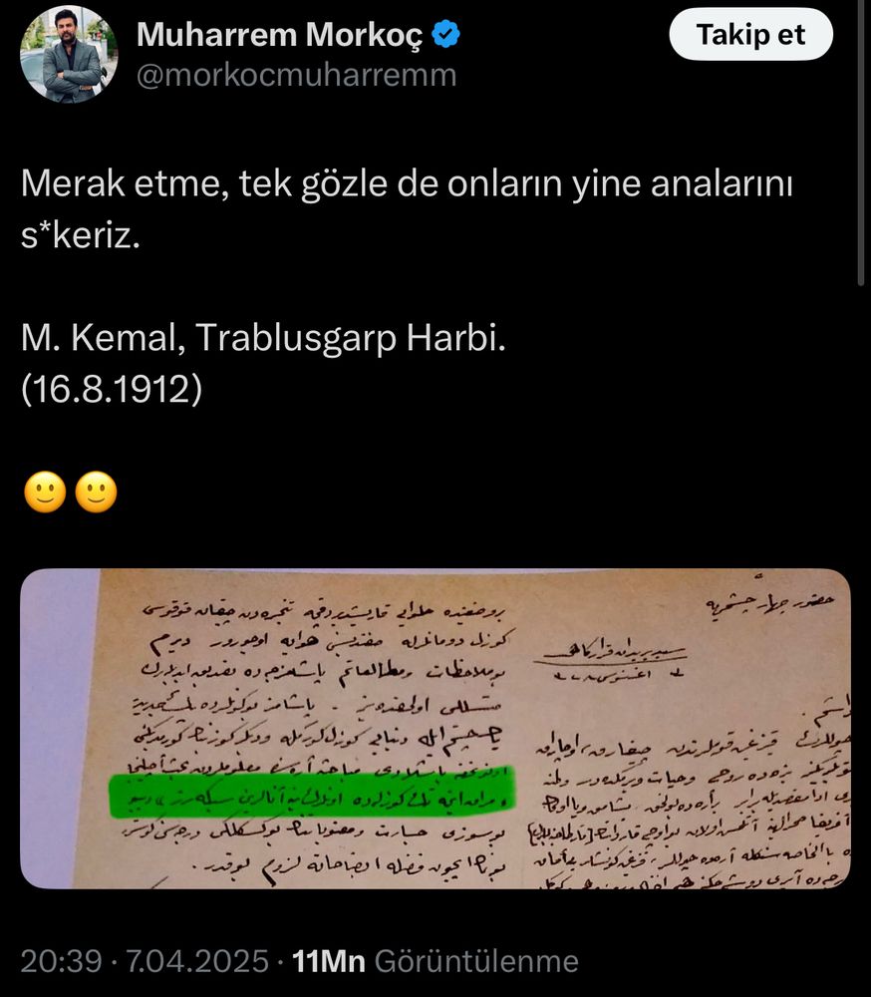Click the blue verified badge
The height and width of the screenshot is (997, 871).
(445, 34)
